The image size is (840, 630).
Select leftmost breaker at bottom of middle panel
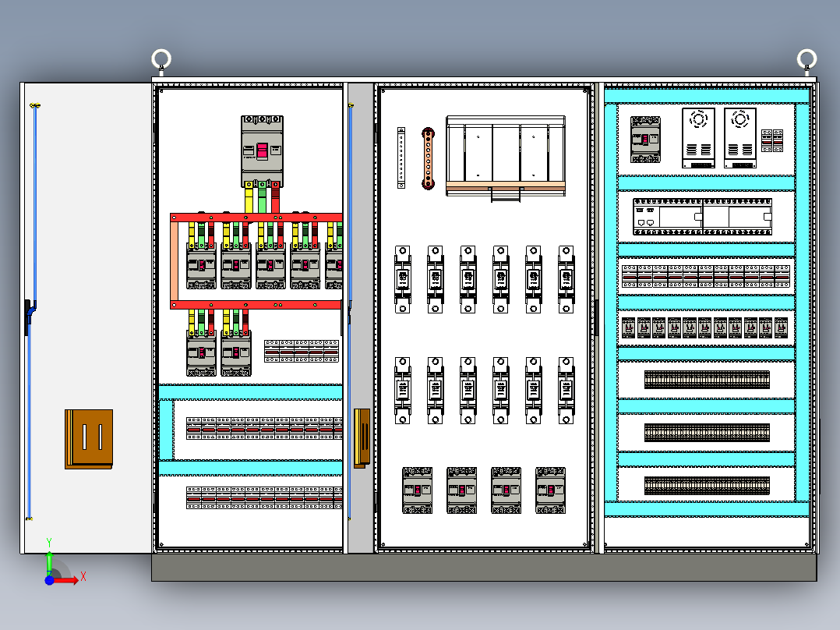418,490
